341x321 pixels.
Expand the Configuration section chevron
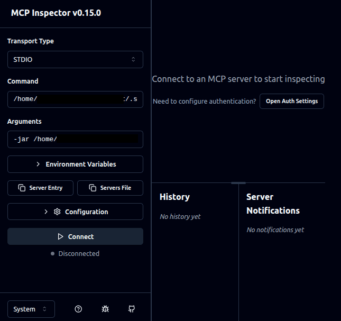[46, 212]
